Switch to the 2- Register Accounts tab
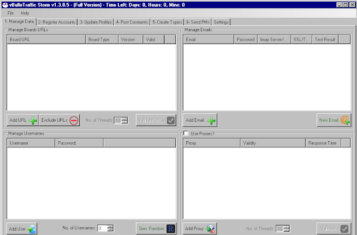357x235 pixels. (x=57, y=22)
